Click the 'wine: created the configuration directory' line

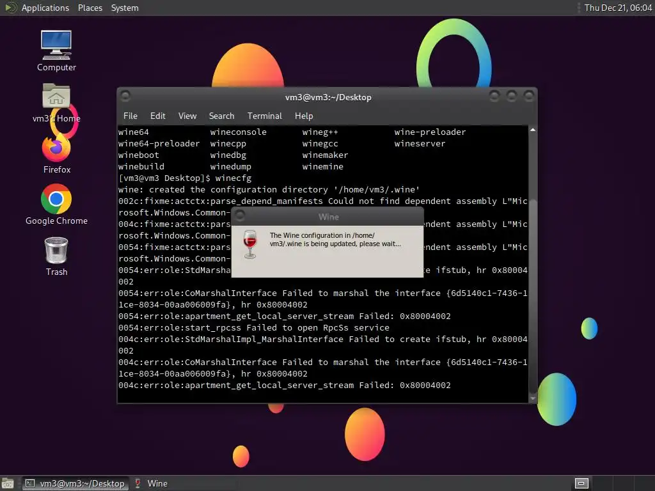(269, 189)
